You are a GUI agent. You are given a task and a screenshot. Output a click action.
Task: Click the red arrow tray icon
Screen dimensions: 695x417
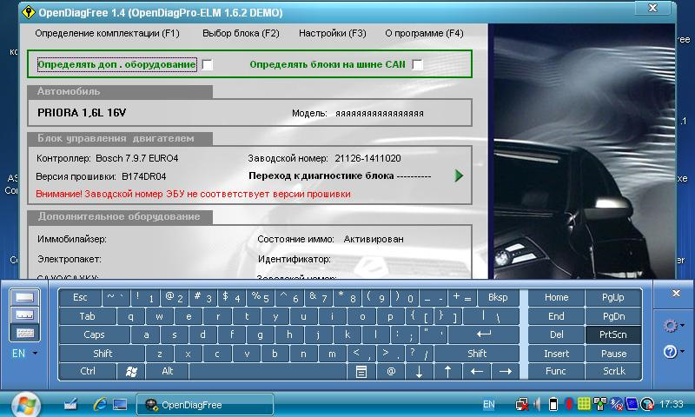(x=569, y=404)
